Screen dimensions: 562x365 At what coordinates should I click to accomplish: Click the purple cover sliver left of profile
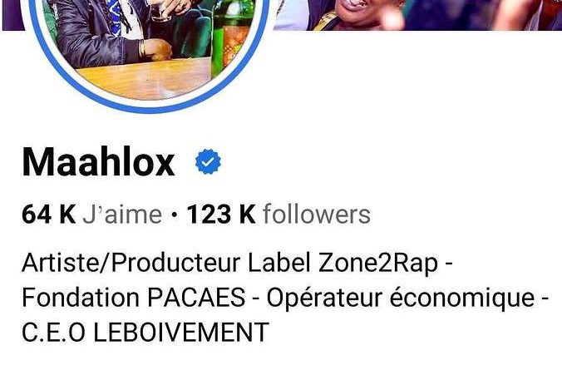pos(12,15)
